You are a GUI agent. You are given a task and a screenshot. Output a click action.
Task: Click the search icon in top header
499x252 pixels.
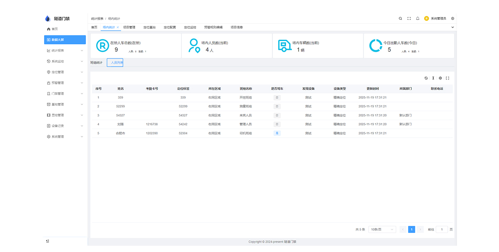coord(400,19)
